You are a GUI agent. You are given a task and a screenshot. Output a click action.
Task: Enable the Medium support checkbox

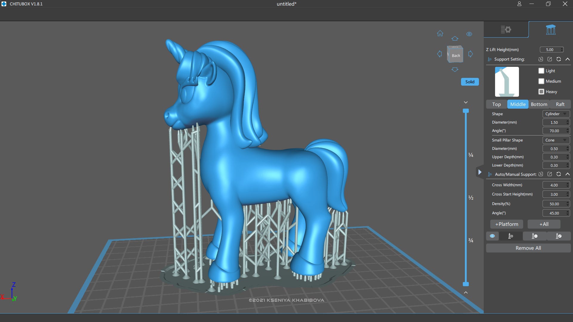coord(541,81)
